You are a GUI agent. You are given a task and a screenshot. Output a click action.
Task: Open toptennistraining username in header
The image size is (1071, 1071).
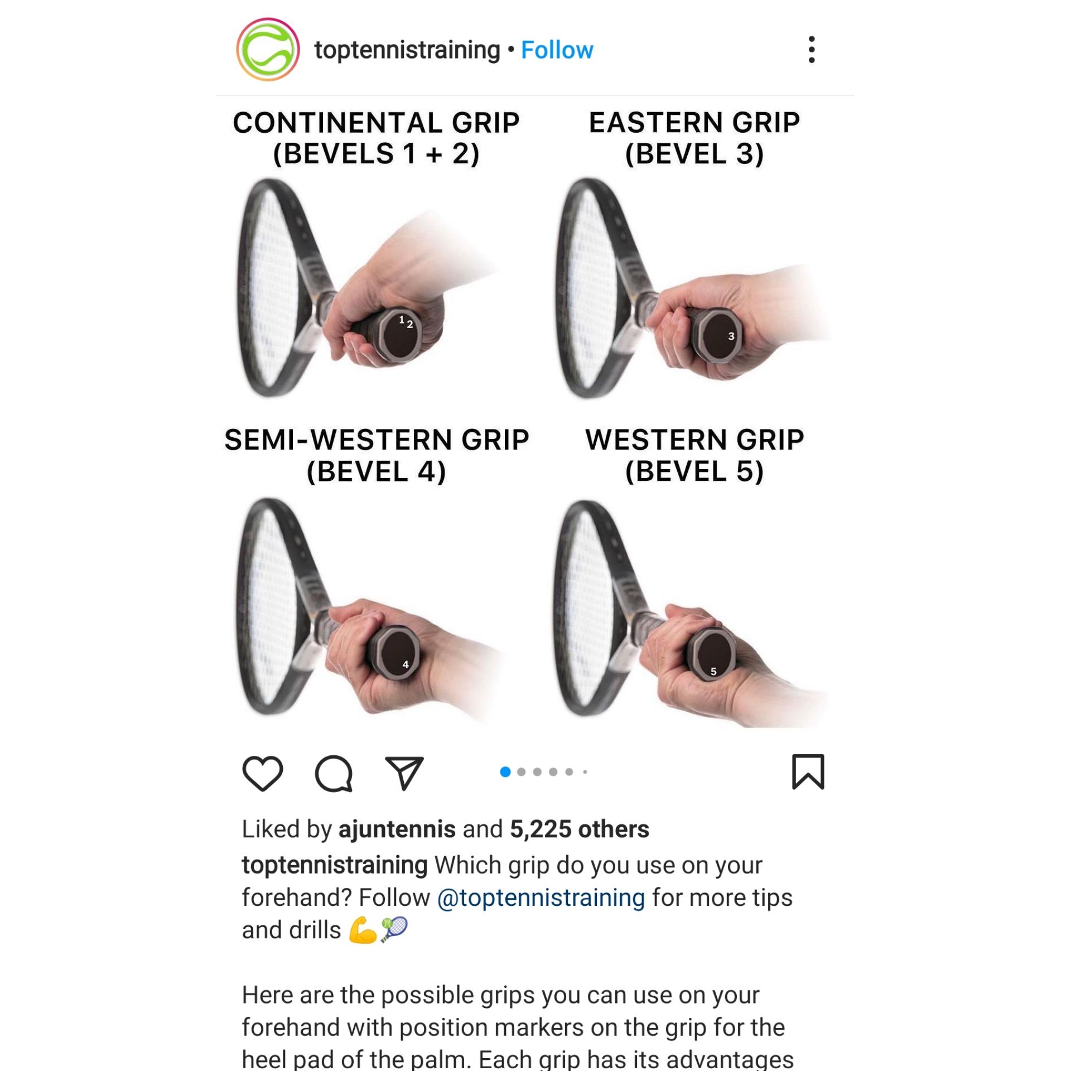point(407,50)
